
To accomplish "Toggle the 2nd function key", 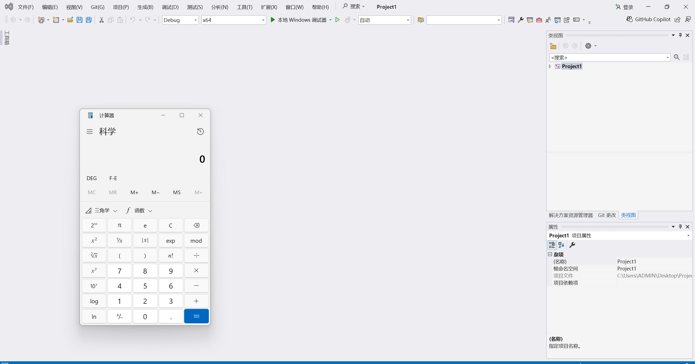I will click(x=94, y=225).
